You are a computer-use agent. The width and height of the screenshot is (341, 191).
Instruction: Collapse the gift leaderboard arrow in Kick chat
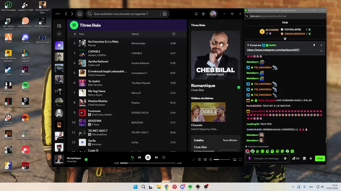[285, 39]
